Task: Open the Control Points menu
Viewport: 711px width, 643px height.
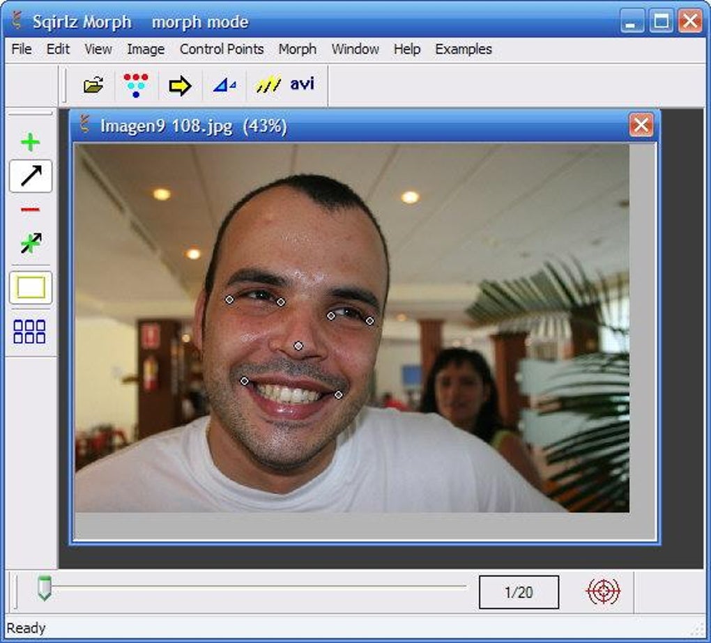Action: coord(222,49)
